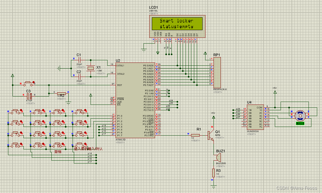Click the LCD display screen
This screenshot has width=322, height=193.
point(177,24)
